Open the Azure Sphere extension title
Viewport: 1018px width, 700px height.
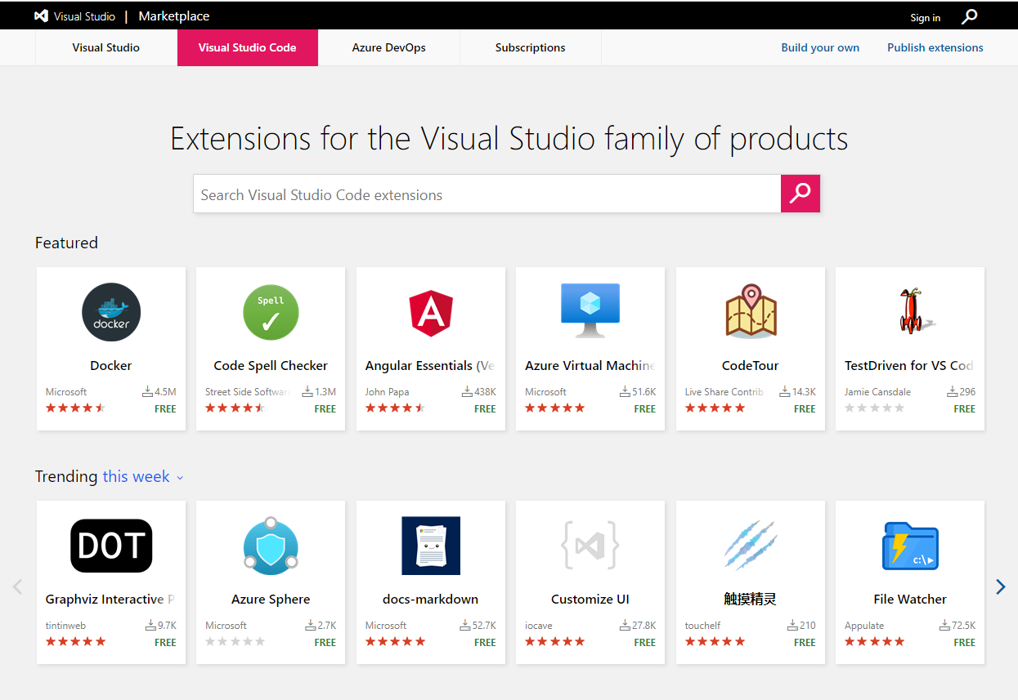(x=271, y=599)
